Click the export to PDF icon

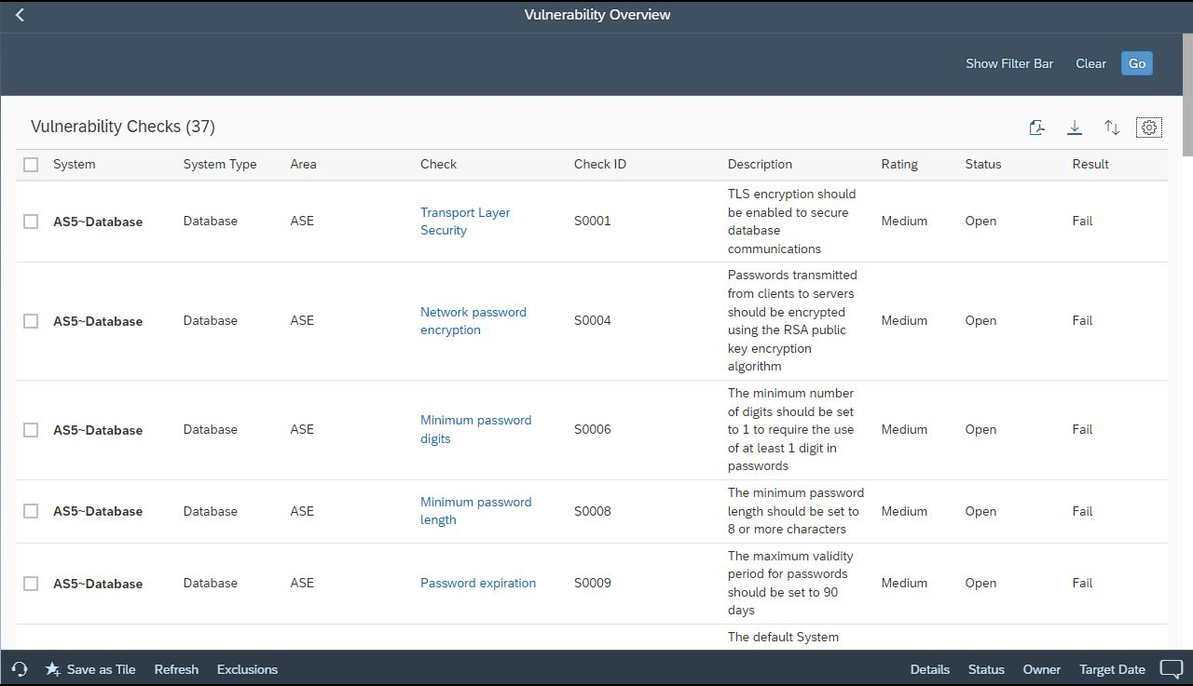click(1036, 128)
